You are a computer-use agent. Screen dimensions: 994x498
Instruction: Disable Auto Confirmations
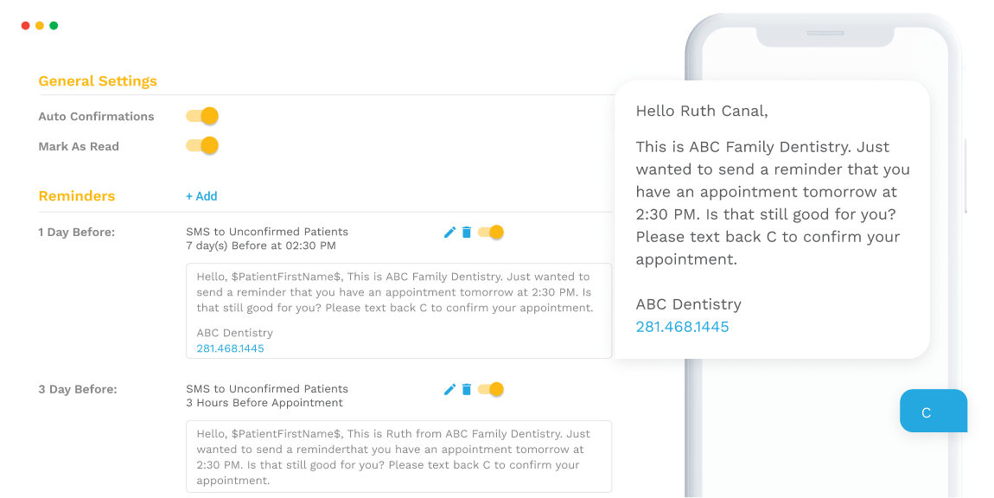click(201, 115)
